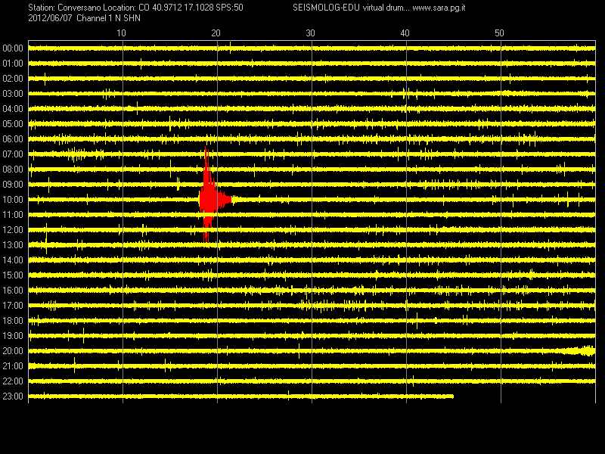
Task: Click the 15:00 hour label
Action: click(13, 275)
